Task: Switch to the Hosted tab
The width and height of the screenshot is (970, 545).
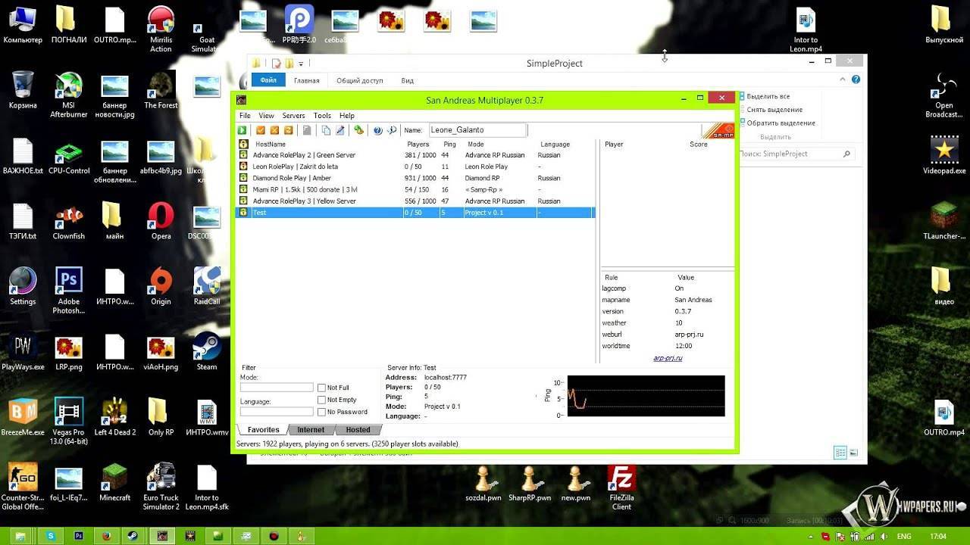Action: coord(358,430)
